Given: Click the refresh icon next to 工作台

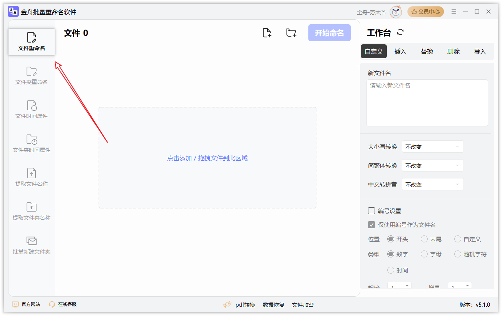Looking at the screenshot, I should click(400, 32).
